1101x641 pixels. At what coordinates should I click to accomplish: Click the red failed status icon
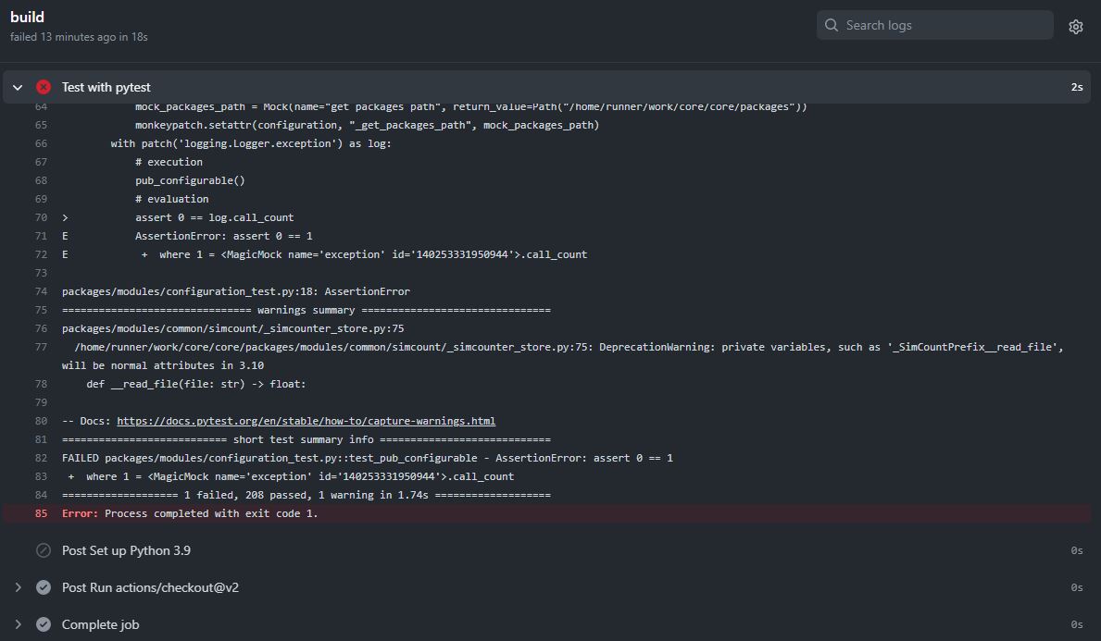coord(44,87)
